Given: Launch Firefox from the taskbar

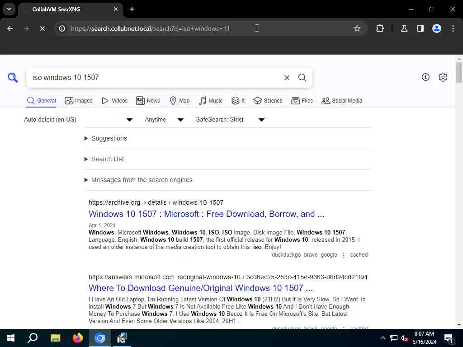Looking at the screenshot, I should click(x=78, y=338).
